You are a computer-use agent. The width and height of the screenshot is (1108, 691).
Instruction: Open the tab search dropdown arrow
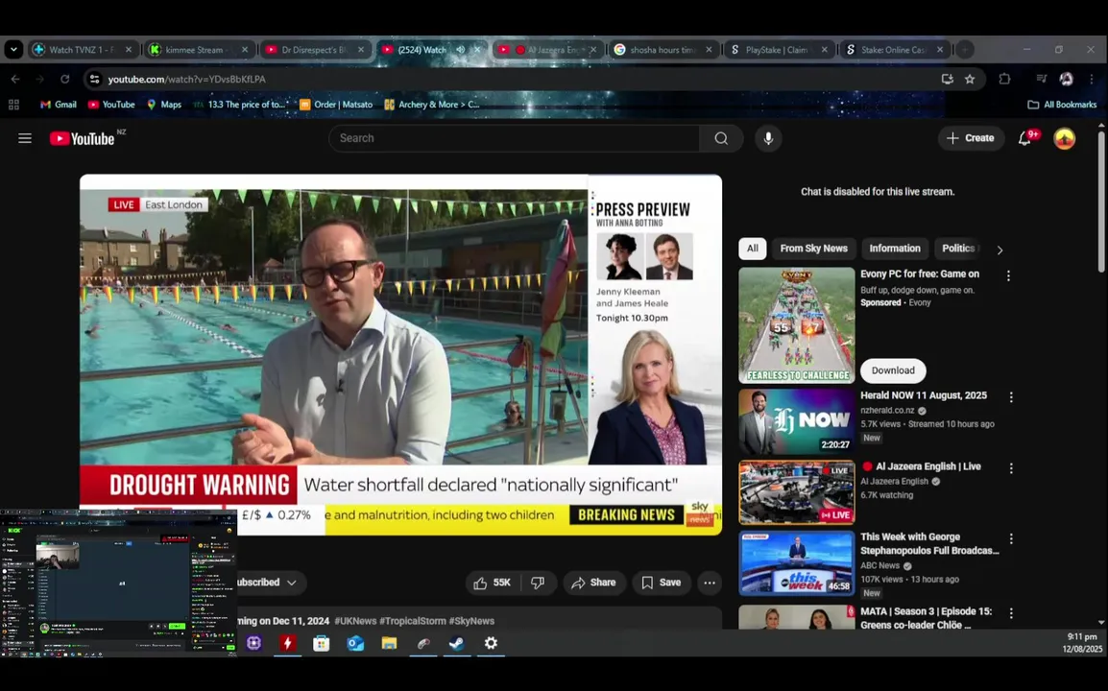13,50
